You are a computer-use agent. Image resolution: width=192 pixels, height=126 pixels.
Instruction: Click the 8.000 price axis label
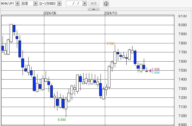(x=183, y=25)
